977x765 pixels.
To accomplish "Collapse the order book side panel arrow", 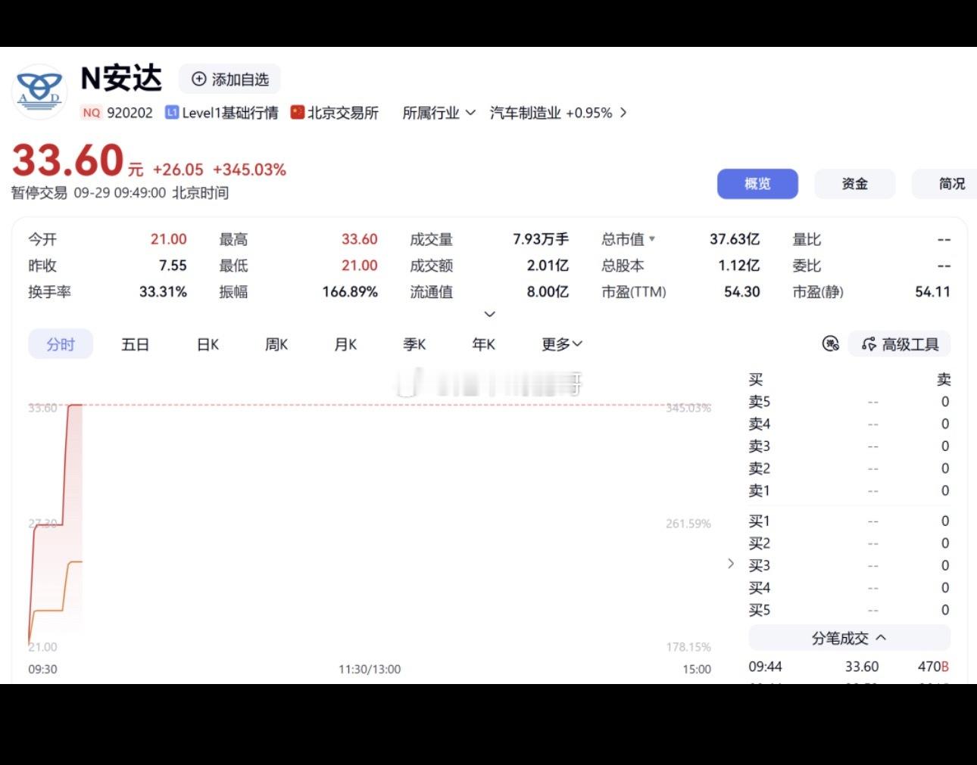I will point(731,563).
